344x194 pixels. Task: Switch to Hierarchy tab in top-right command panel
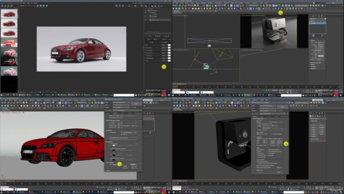pyautogui.click(x=317, y=16)
